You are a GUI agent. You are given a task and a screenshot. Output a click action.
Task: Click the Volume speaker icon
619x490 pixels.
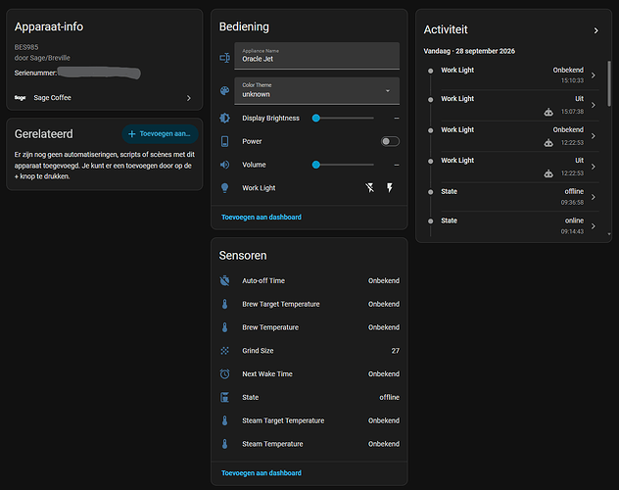click(x=224, y=165)
